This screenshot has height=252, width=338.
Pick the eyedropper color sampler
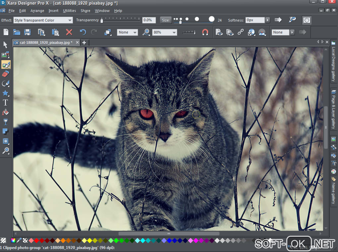click(x=19, y=240)
